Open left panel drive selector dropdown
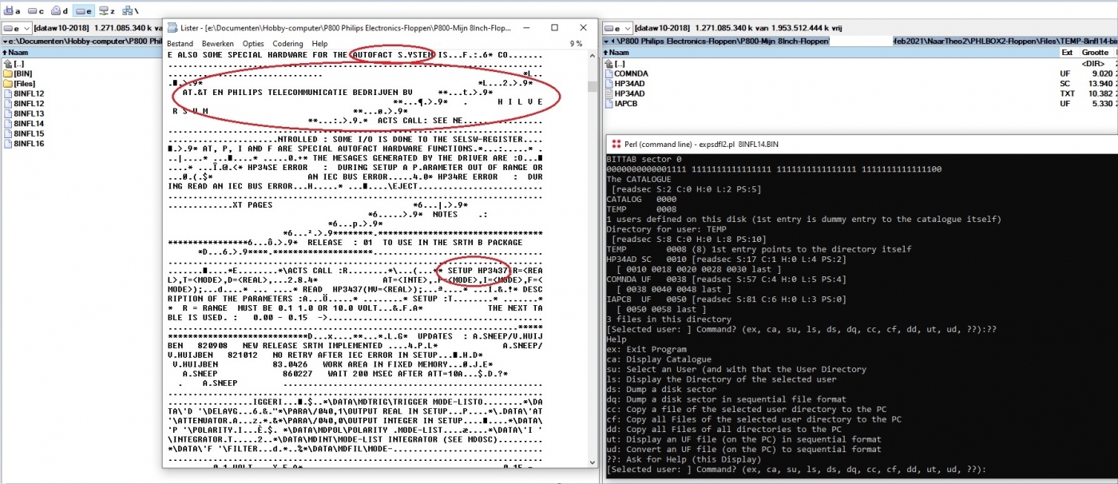 [16, 29]
